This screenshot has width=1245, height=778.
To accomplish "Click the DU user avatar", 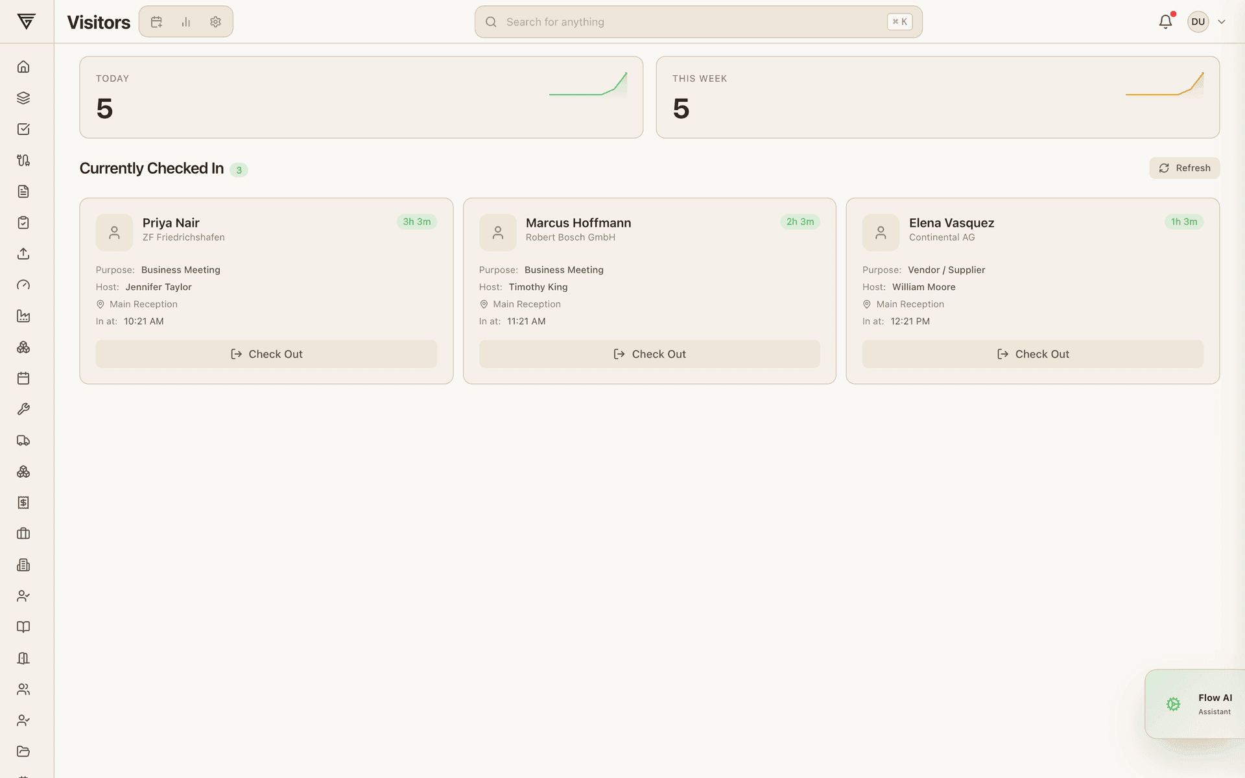I will point(1198,21).
